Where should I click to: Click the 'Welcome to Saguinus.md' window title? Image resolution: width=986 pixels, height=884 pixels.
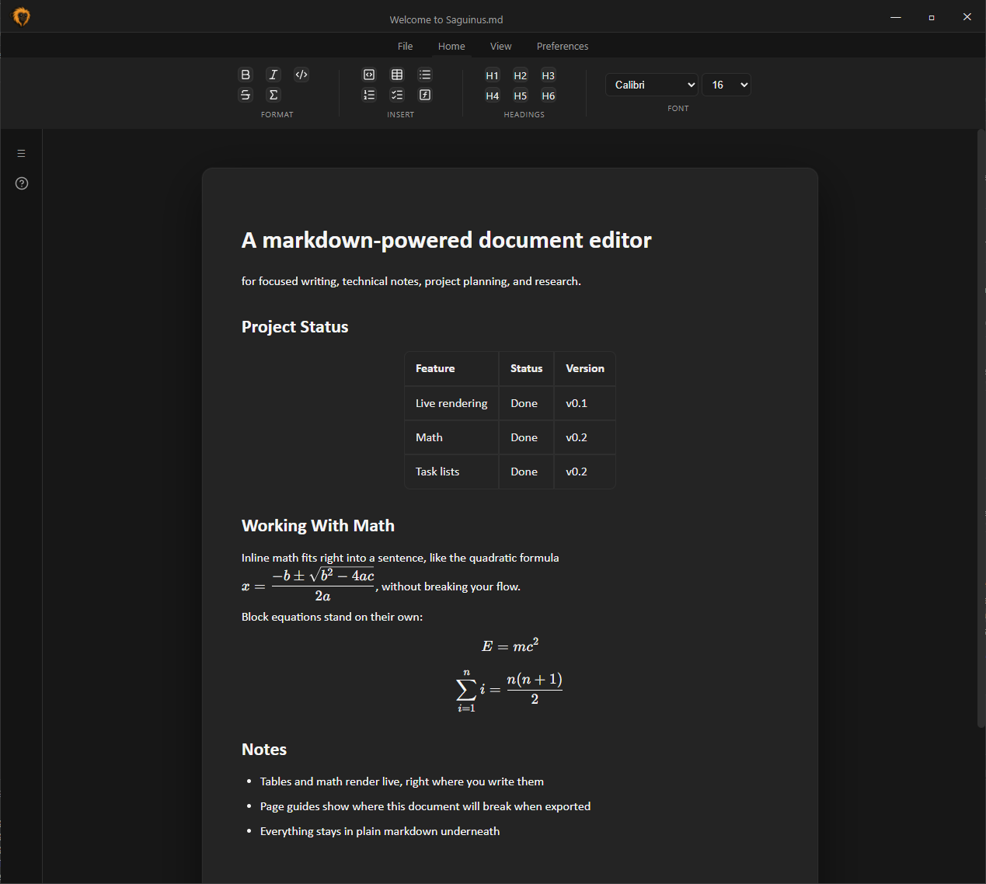pos(446,19)
